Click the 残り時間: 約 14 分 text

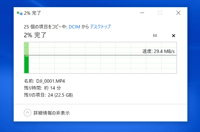(42, 88)
